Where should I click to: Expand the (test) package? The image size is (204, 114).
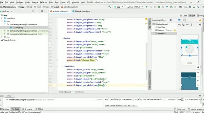(5, 34)
